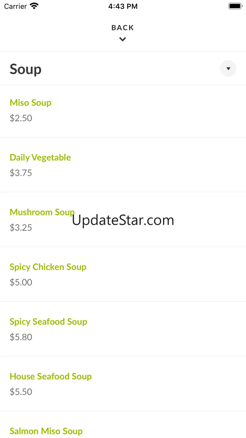This screenshot has width=246, height=438.
Task: Choose Daily Vegetable soup
Action: click(40, 157)
